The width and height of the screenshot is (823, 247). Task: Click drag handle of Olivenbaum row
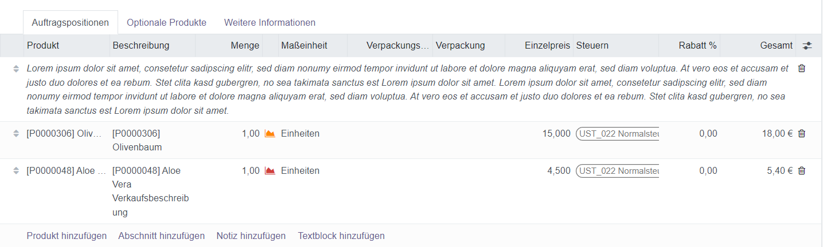tap(16, 134)
